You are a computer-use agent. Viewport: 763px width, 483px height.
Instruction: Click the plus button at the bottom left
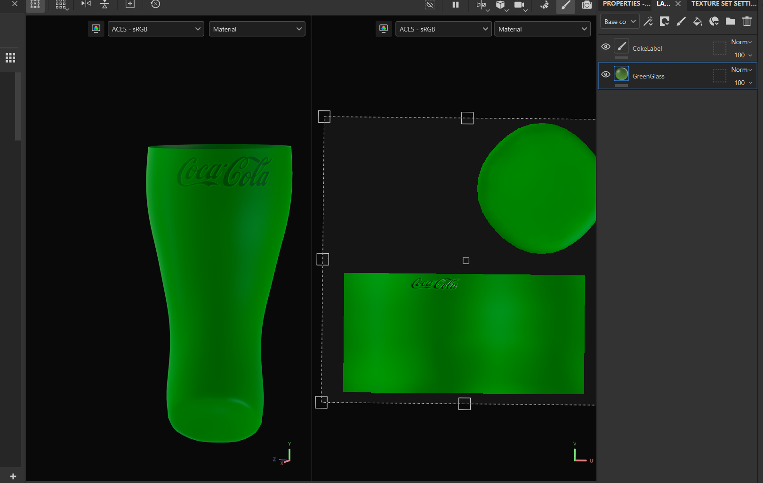(12, 476)
